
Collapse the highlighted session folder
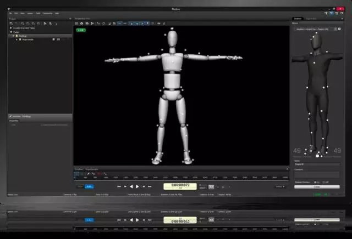(x=13, y=36)
